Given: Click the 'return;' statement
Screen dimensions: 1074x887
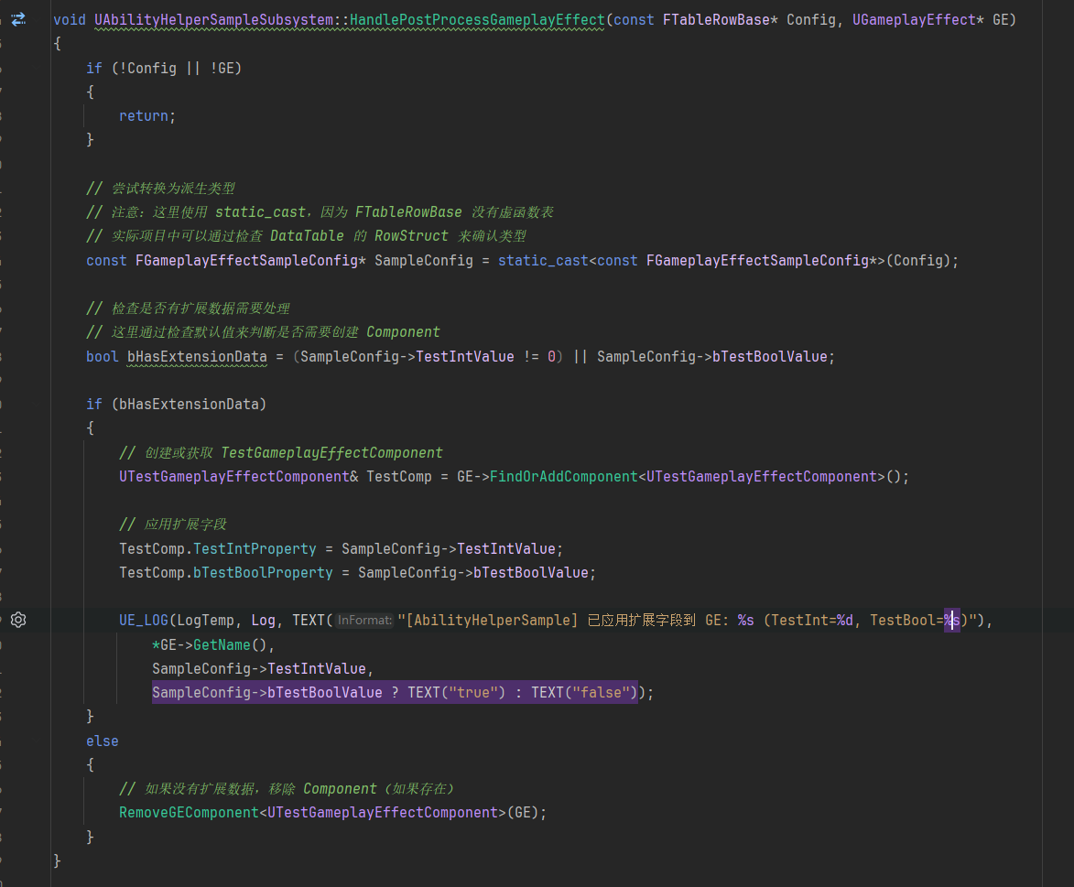Looking at the screenshot, I should (147, 115).
